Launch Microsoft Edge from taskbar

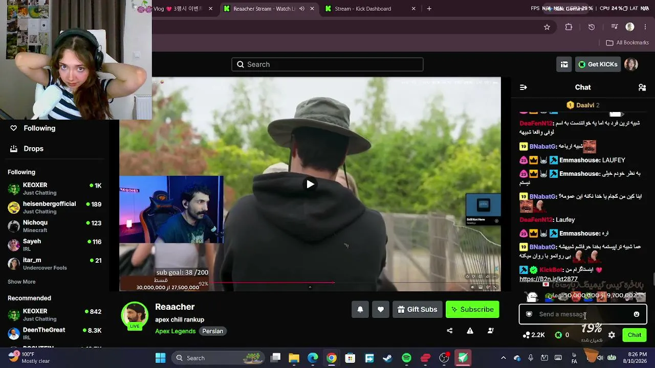tap(313, 358)
